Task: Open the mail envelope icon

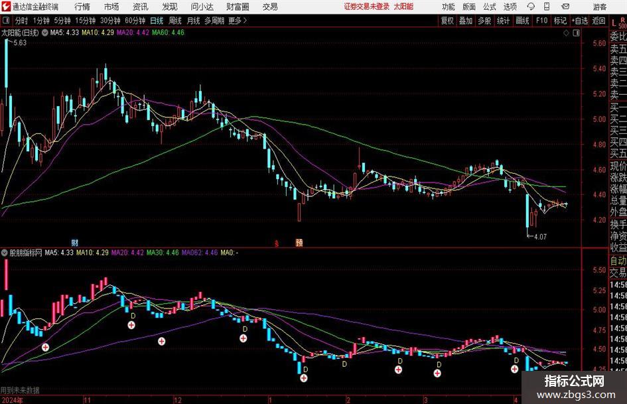Action: pos(565,7)
